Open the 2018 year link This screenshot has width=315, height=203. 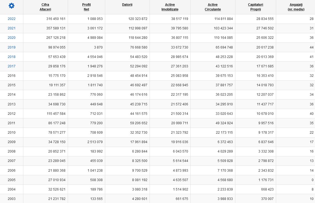coord(11,57)
